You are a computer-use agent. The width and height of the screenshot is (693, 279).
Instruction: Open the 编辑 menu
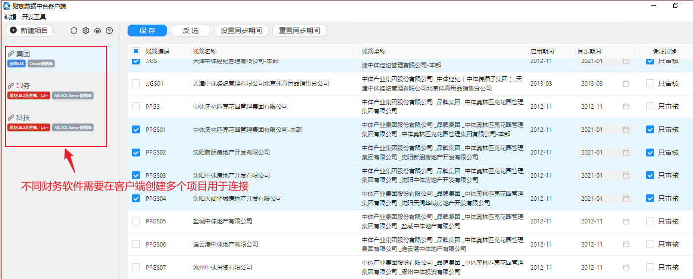click(10, 17)
